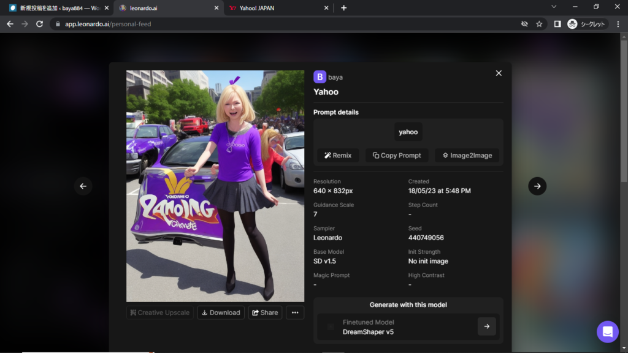Bookmark this page with star icon
The height and width of the screenshot is (353, 628).
539,24
